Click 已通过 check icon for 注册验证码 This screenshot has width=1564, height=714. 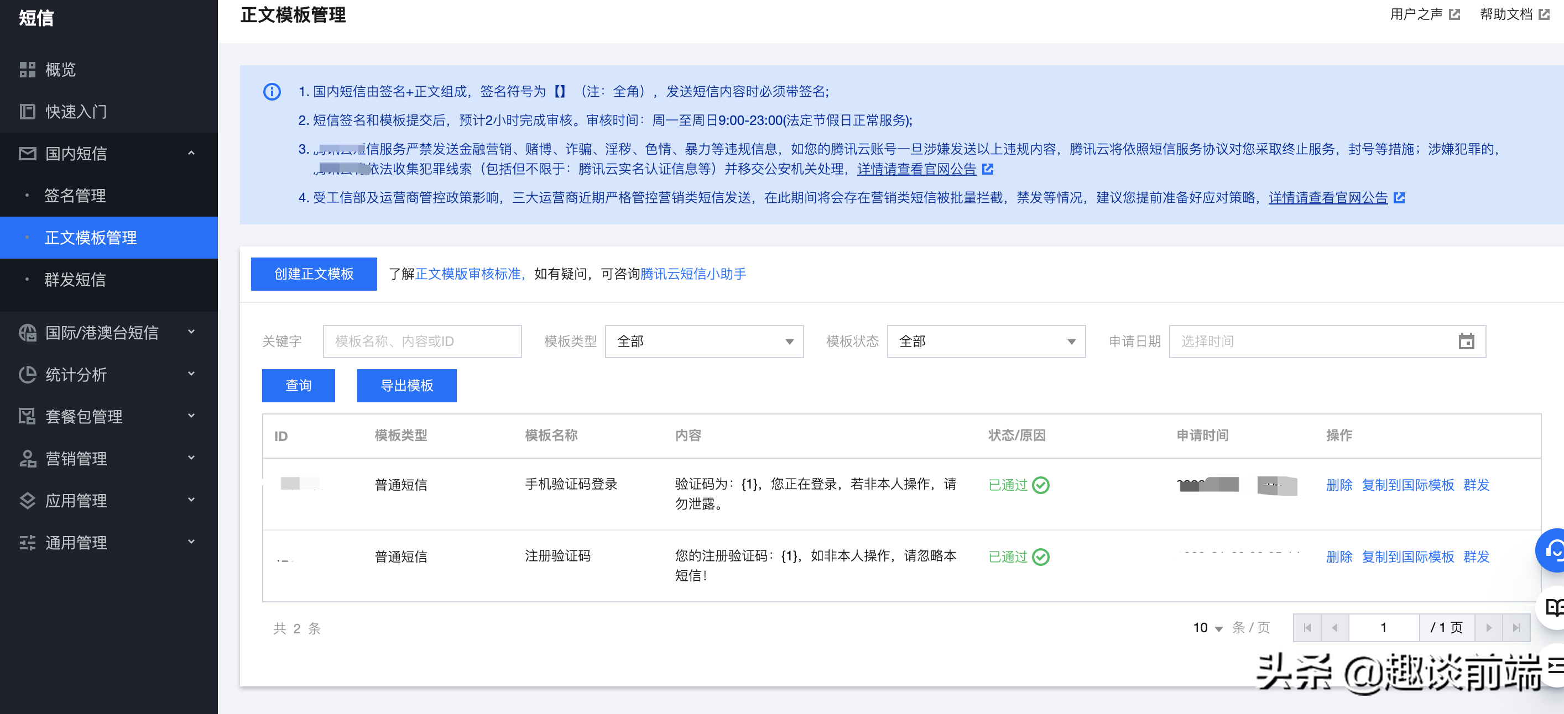[1041, 557]
